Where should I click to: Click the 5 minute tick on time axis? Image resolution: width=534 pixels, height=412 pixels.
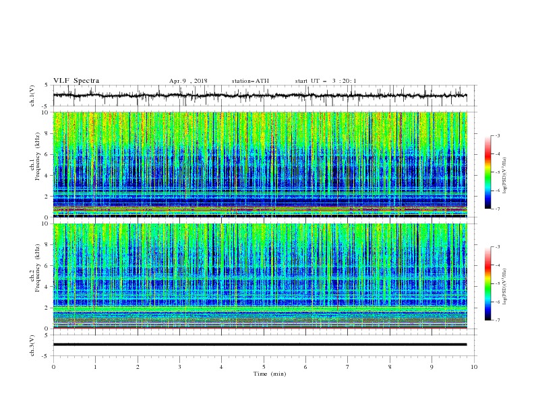[x=264, y=367]
